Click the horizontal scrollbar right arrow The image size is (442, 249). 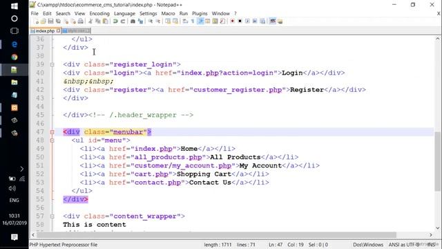point(431,235)
